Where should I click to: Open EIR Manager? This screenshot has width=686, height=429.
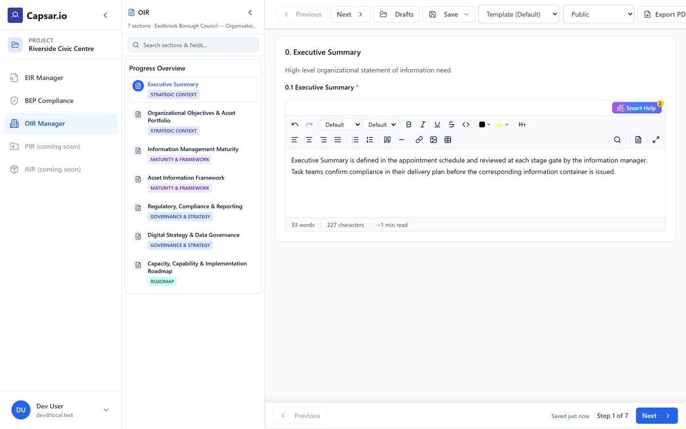[x=61, y=78]
